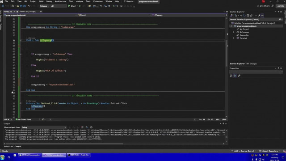Viewport: 286px width, 161px height.
Task: Switch to the Git Changes tab
Action: [x=252, y=64]
